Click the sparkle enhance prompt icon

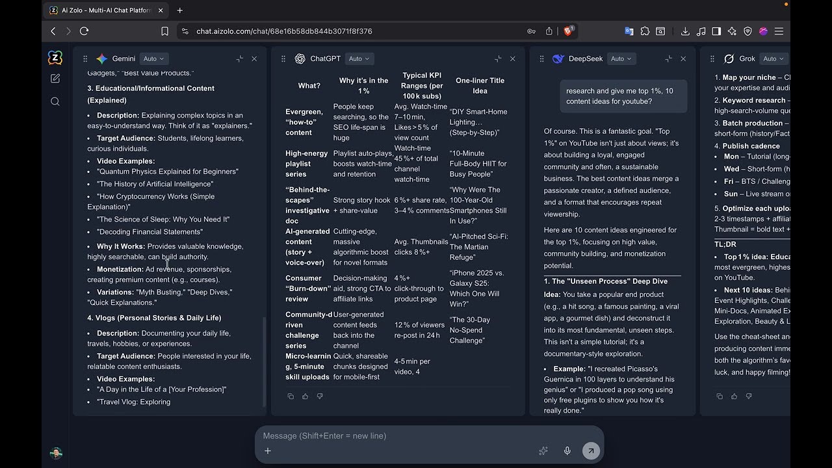point(543,451)
